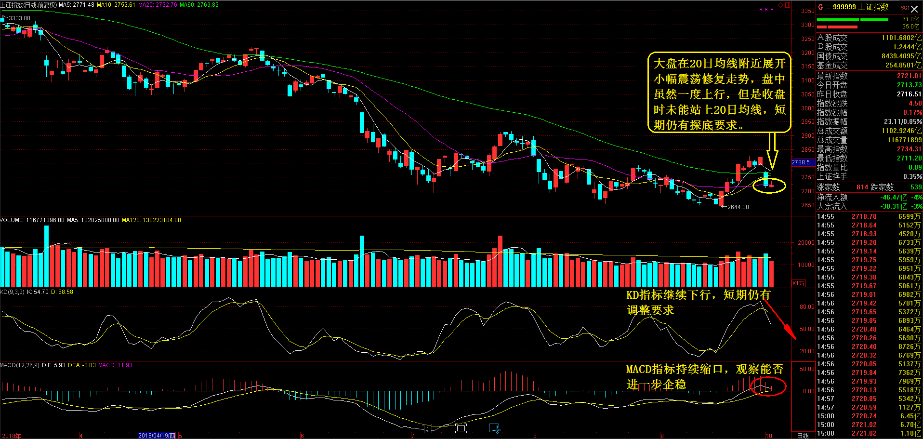
Task: Click the 2018年 label on the time axis
Action: (11, 436)
